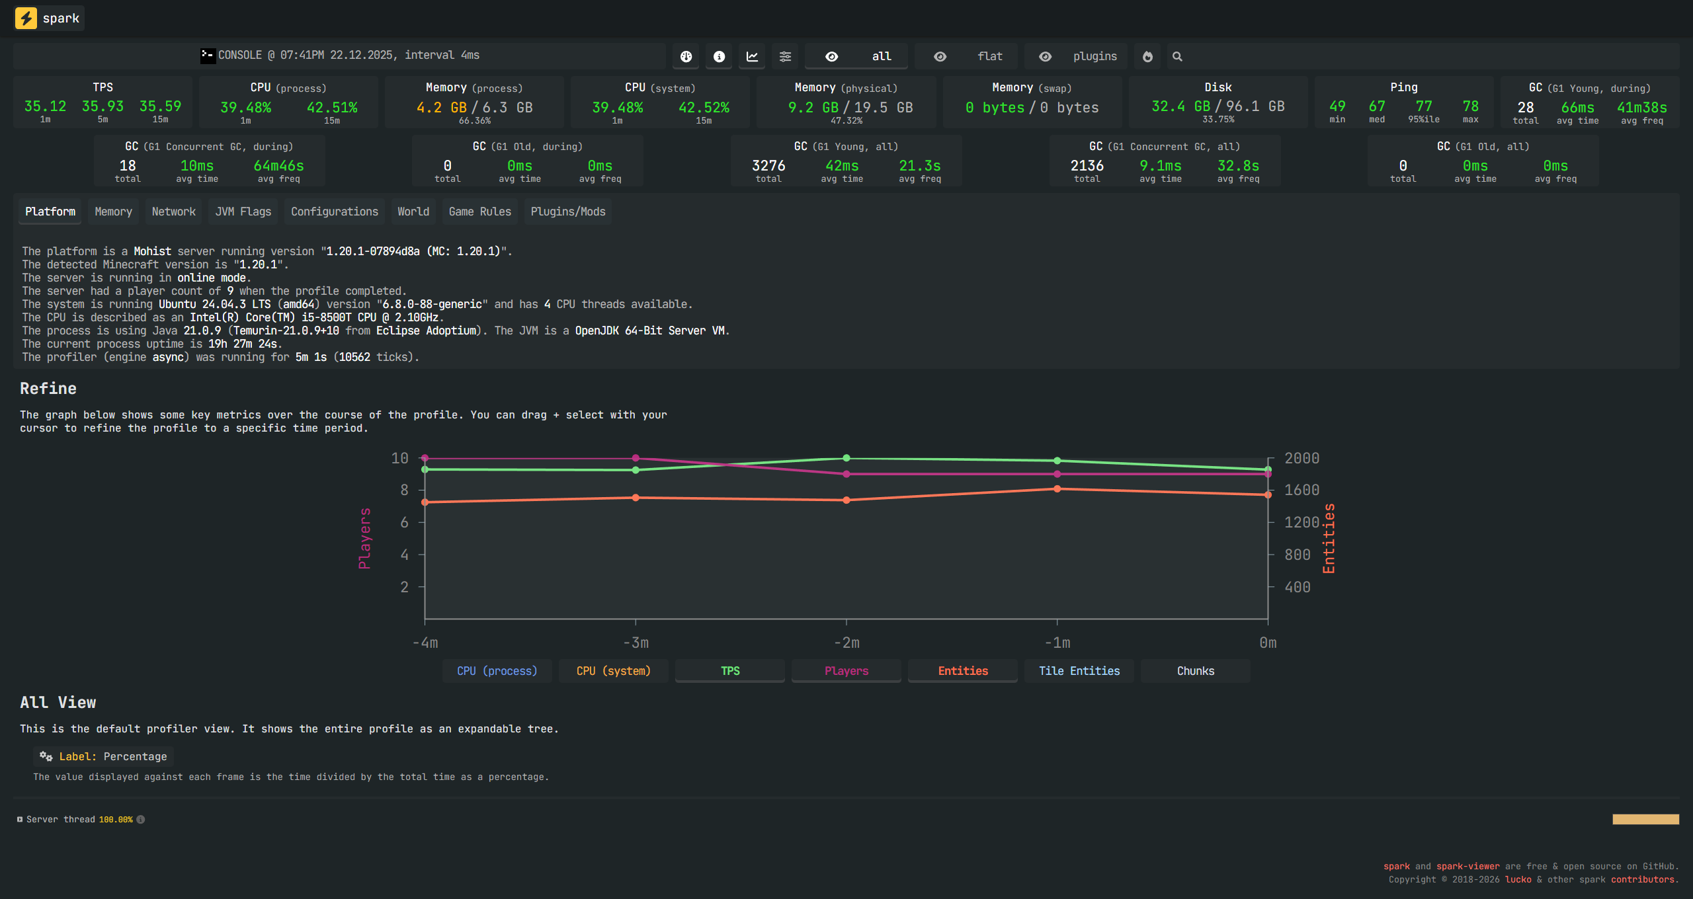Toggle the Chunks graph metric

(1195, 671)
